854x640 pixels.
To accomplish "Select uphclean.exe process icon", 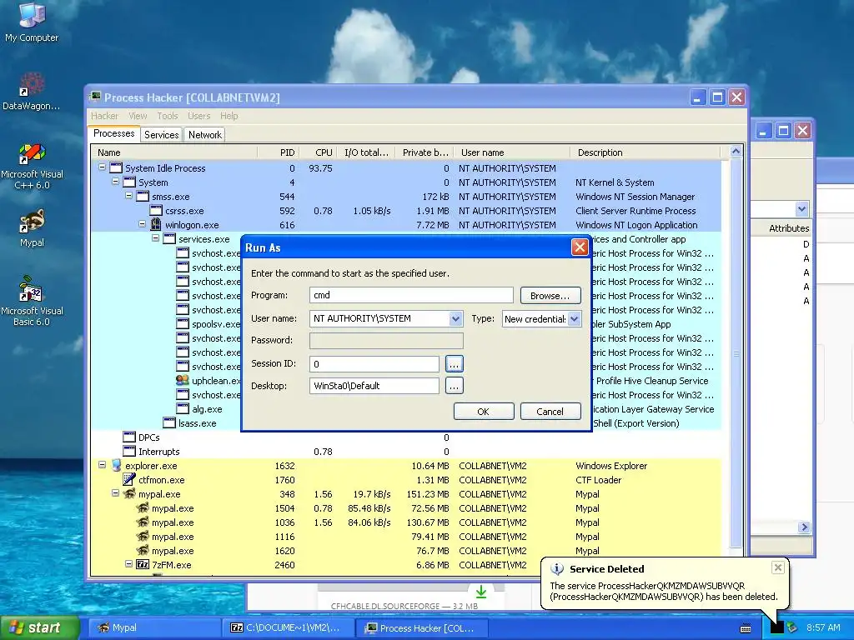I will [183, 380].
